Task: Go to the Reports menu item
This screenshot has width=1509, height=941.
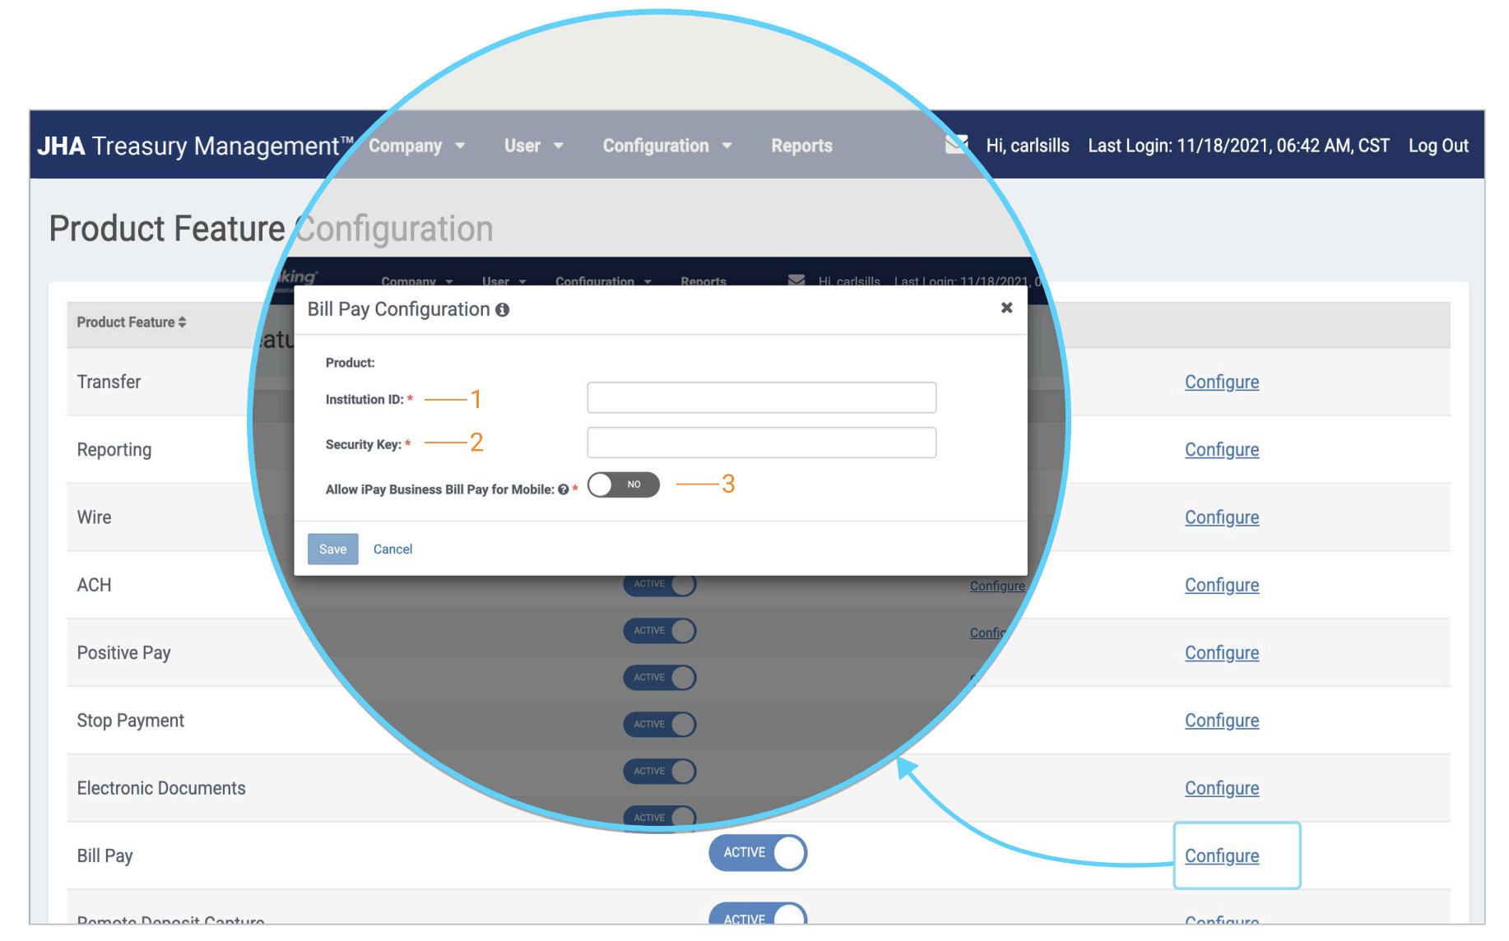Action: click(x=801, y=146)
